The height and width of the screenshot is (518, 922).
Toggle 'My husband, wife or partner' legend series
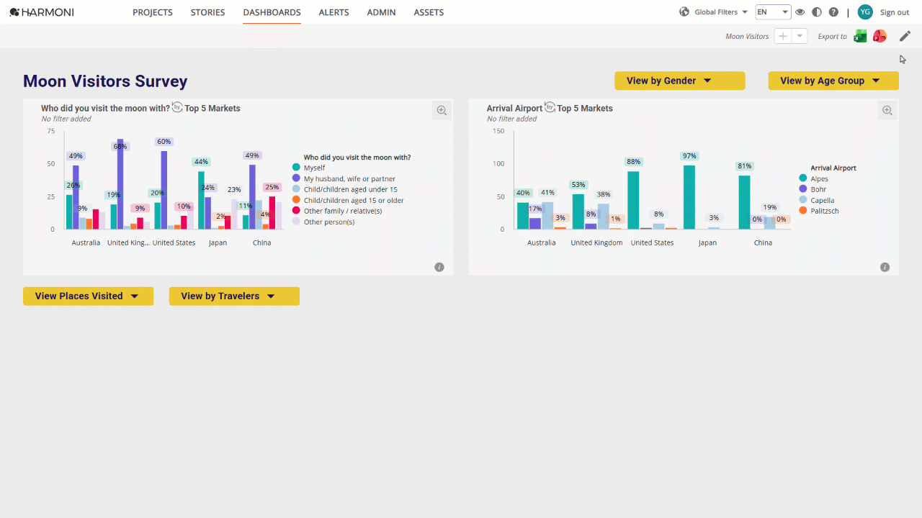tap(344, 178)
